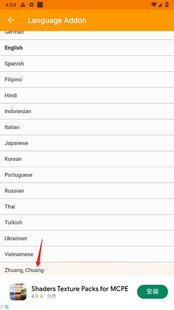Choose Russian from the list
The height and width of the screenshot is (310, 174).
[x=87, y=191]
